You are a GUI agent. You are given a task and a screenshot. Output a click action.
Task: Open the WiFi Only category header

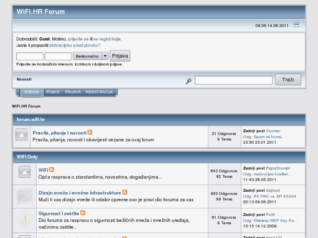[27, 157]
